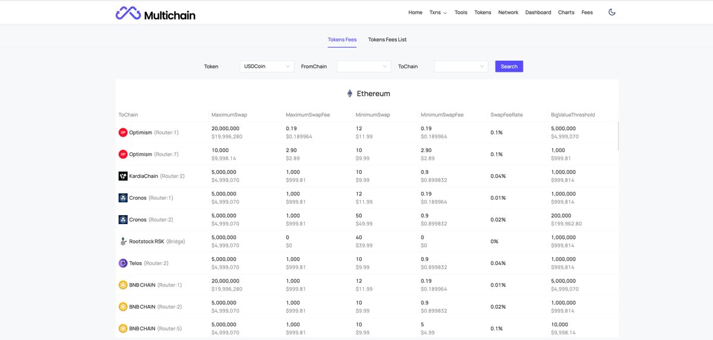Screen dimensions: 713x340
Task: Open the ToChain dropdown
Action: pos(461,67)
